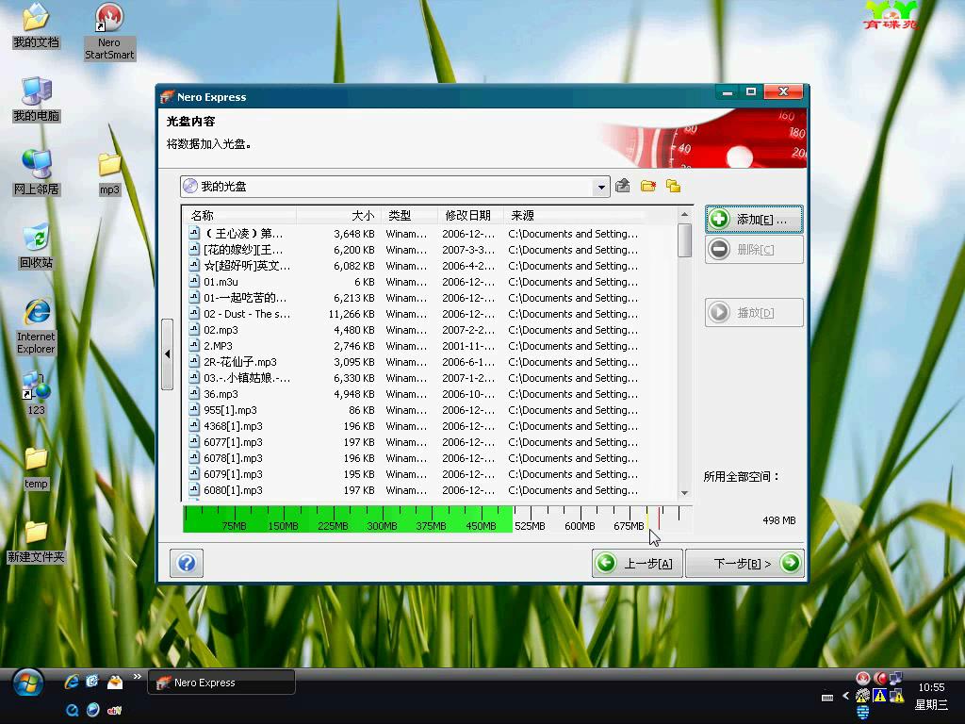Open the mp3 folder on desktop
This screenshot has width=965, height=724.
[x=109, y=173]
